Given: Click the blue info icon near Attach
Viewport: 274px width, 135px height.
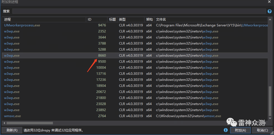Looking at the screenshot, I should pyautogui.click(x=226, y=130).
